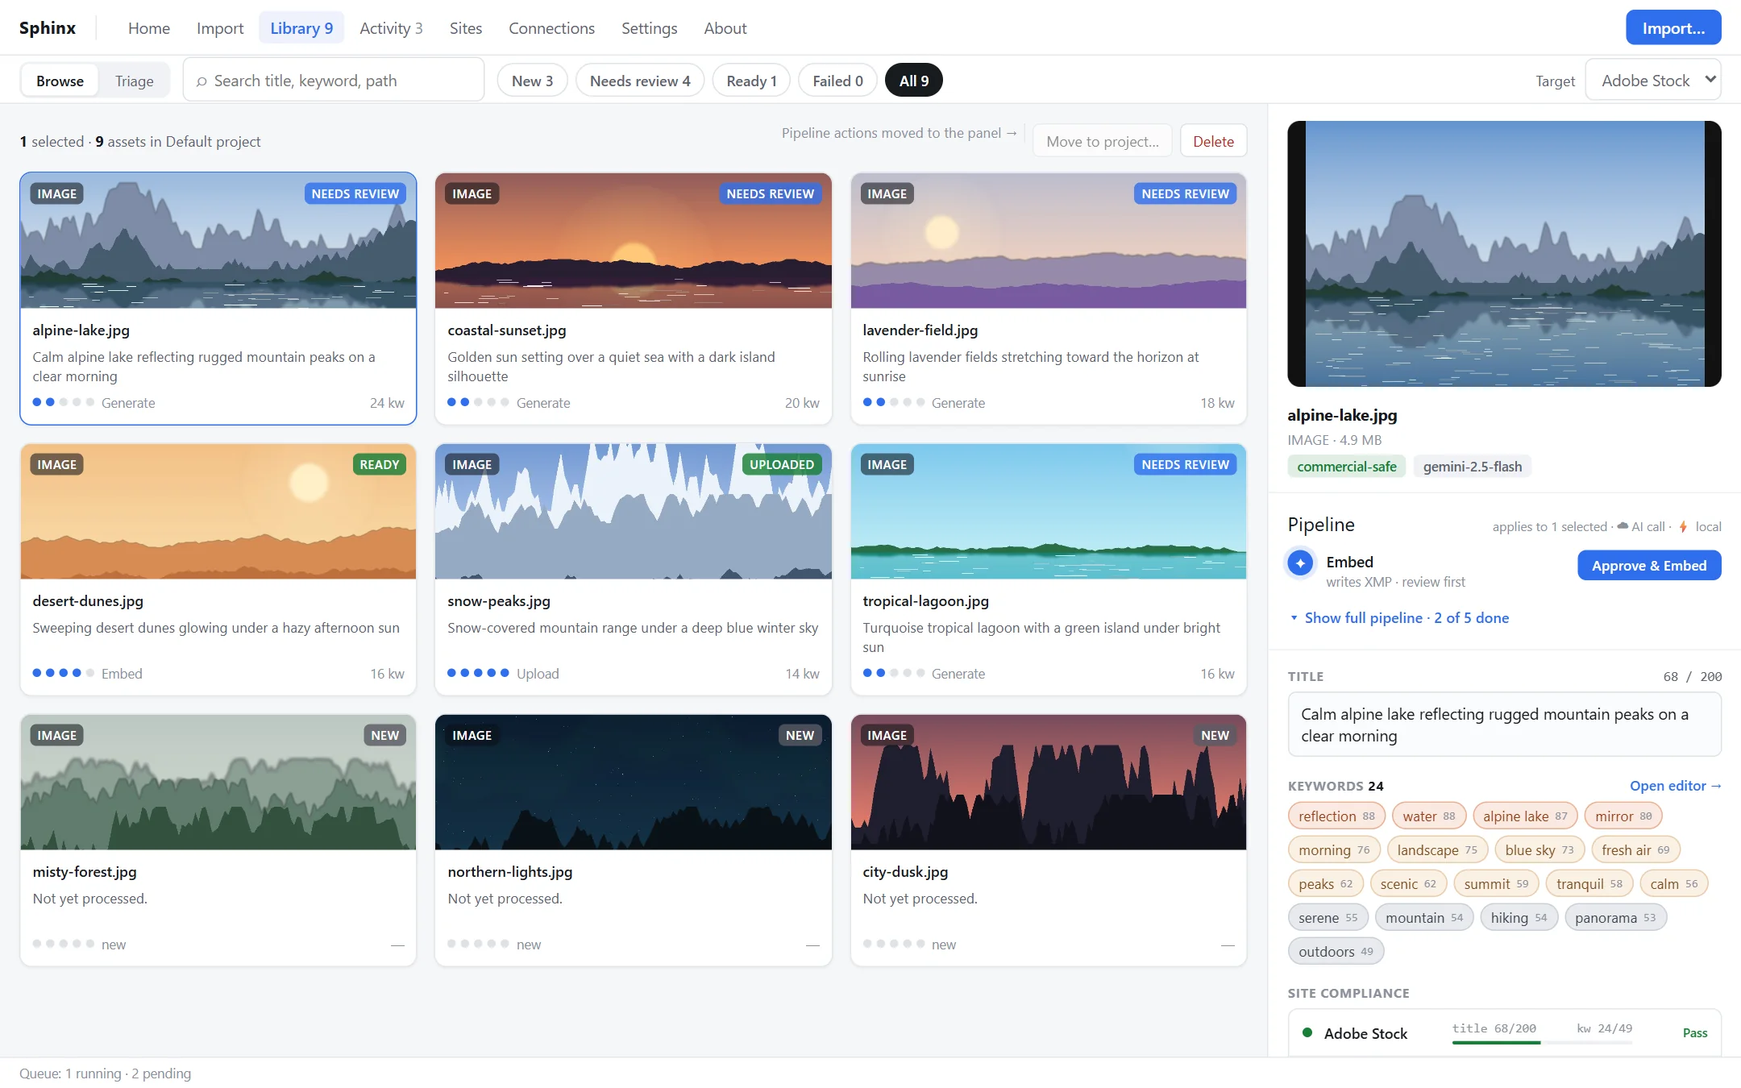The height and width of the screenshot is (1088, 1741).
Task: Click the gemini-2.5-flash tag
Action: pyautogui.click(x=1472, y=466)
